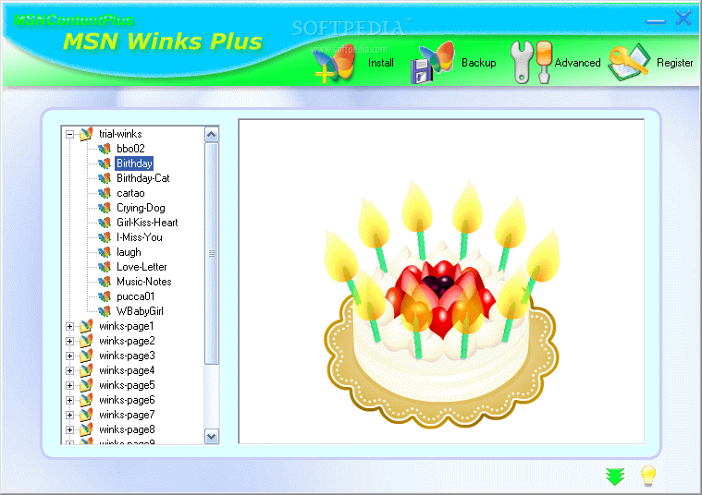Close the MSN Winks Plus window
Viewport: 702px width, 495px height.
(684, 18)
